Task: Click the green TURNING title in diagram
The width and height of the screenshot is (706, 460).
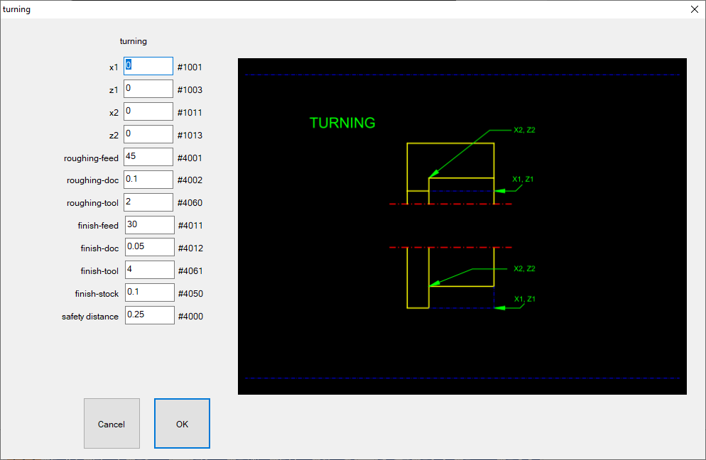Action: (342, 123)
